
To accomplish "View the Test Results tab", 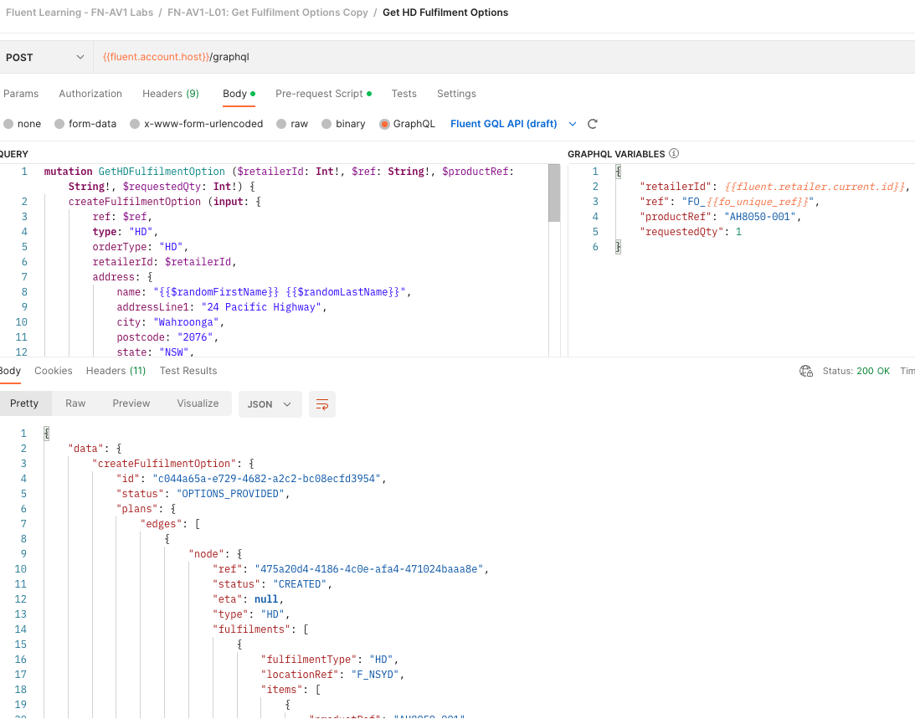I will (188, 371).
